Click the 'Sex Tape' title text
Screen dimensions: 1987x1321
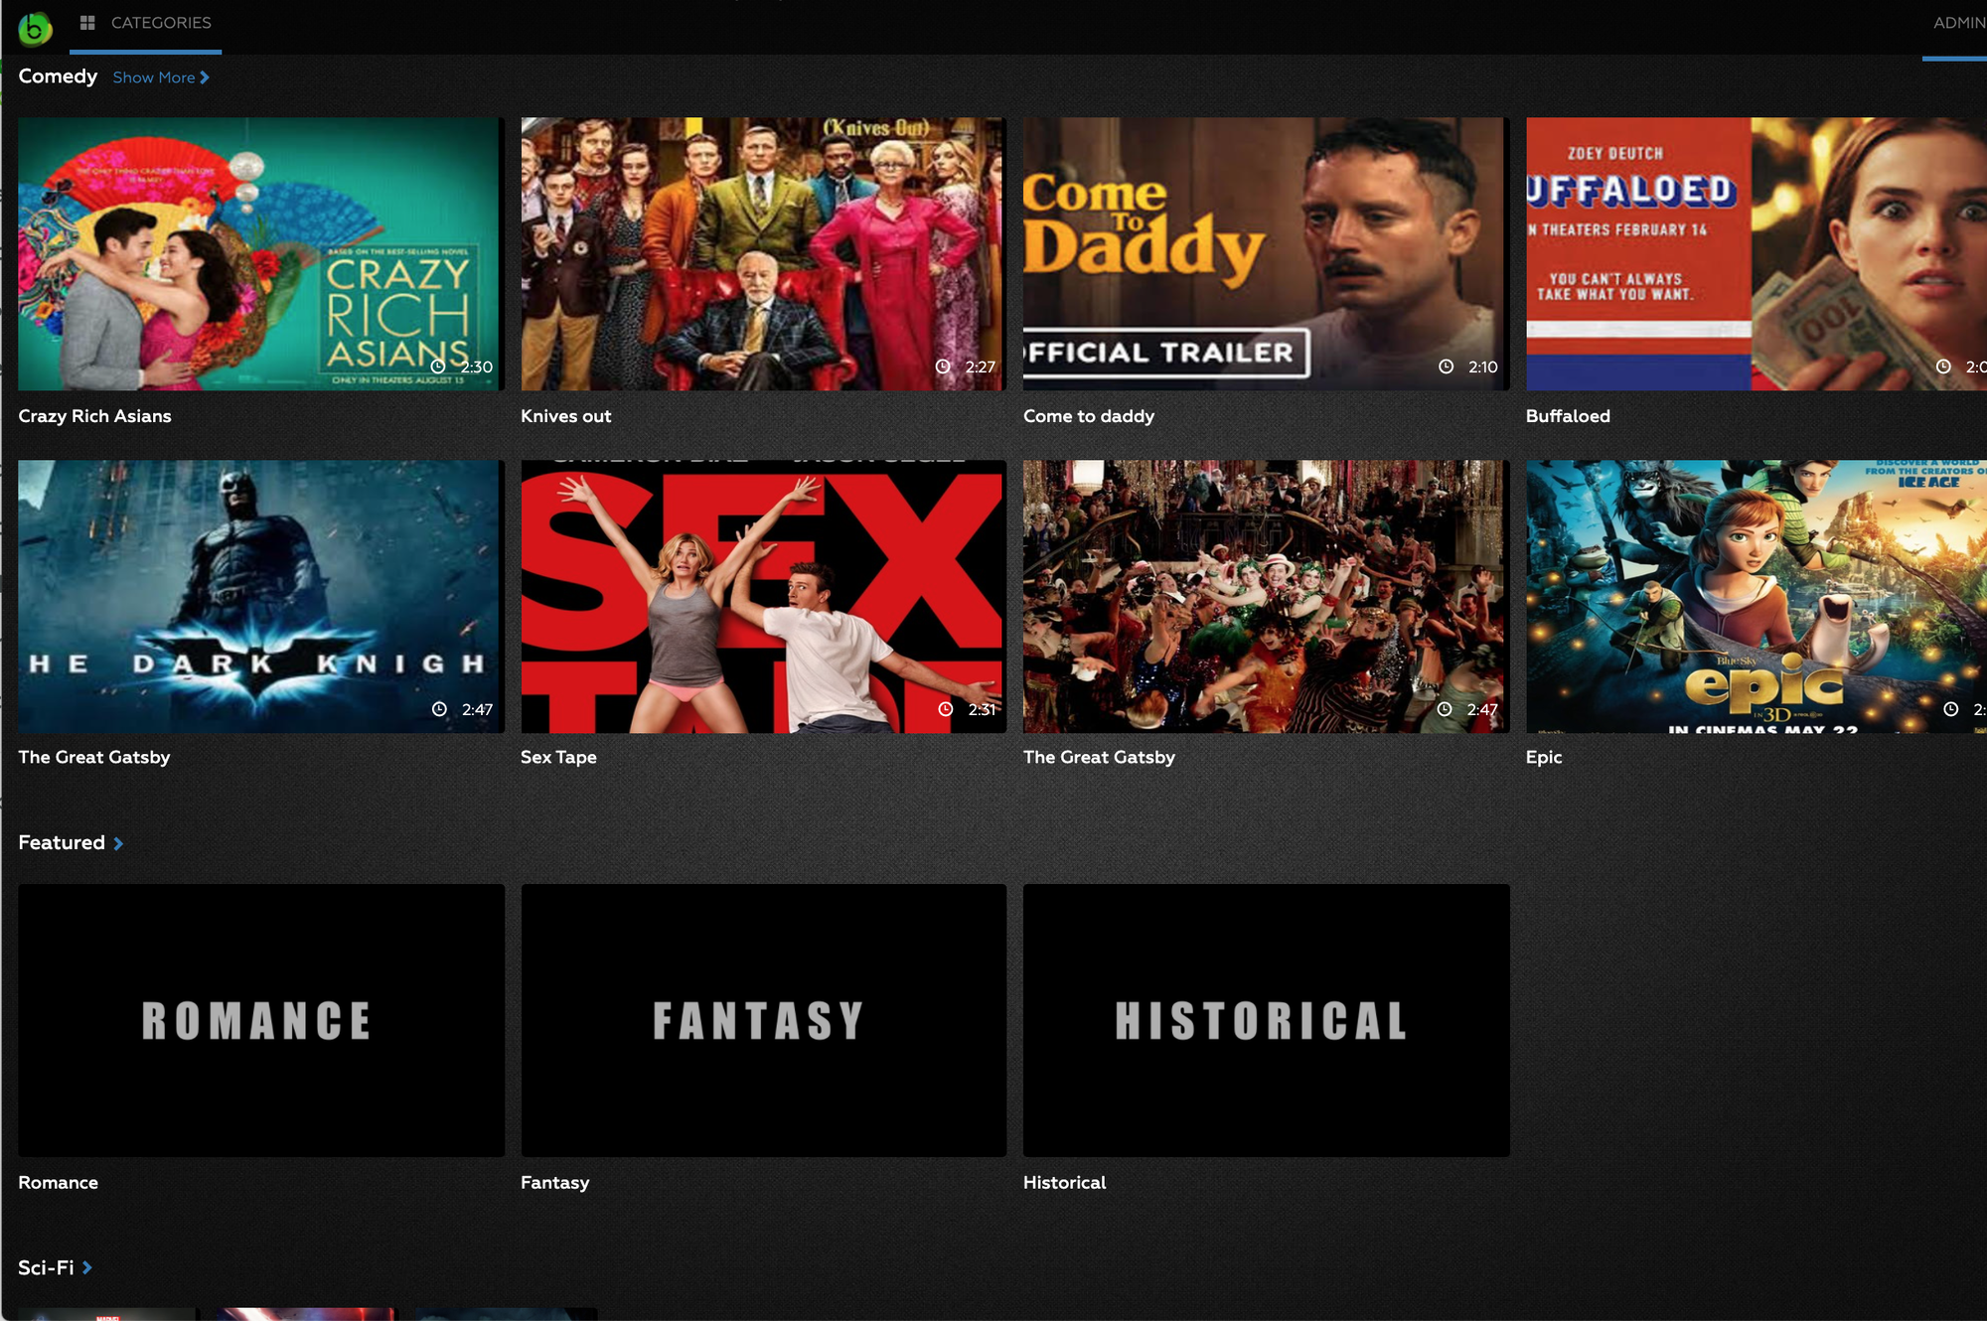click(558, 757)
